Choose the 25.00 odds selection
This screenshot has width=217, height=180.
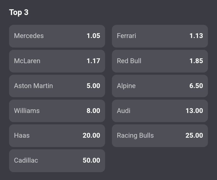coord(194,135)
